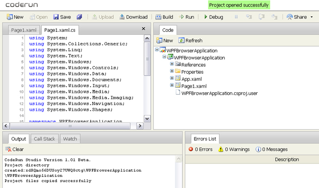This screenshot has width=319, height=188.
Task: Expand the References node
Action: 172,64
